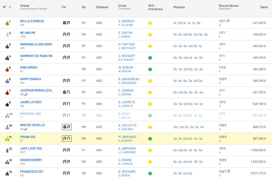Open the 1a result in Idylle Express musique
The image size is (272, 182).
(175, 23)
